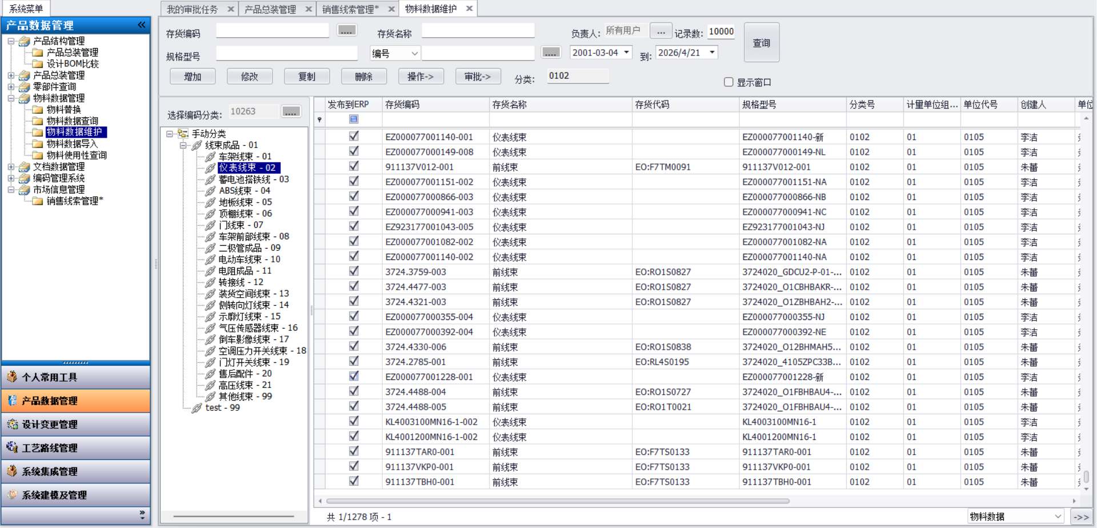Viewport: 1097px width, 528px height.
Task: Close the 销售线索管理 tab
Action: click(391, 9)
